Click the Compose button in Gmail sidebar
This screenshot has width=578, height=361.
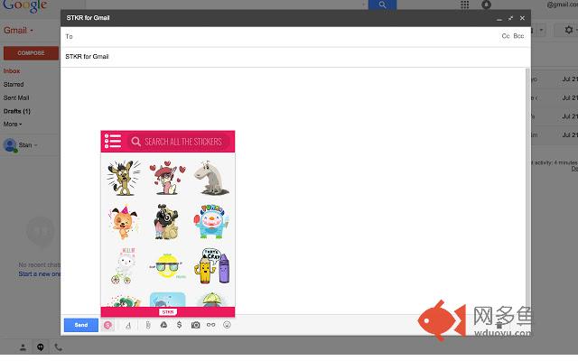(31, 53)
